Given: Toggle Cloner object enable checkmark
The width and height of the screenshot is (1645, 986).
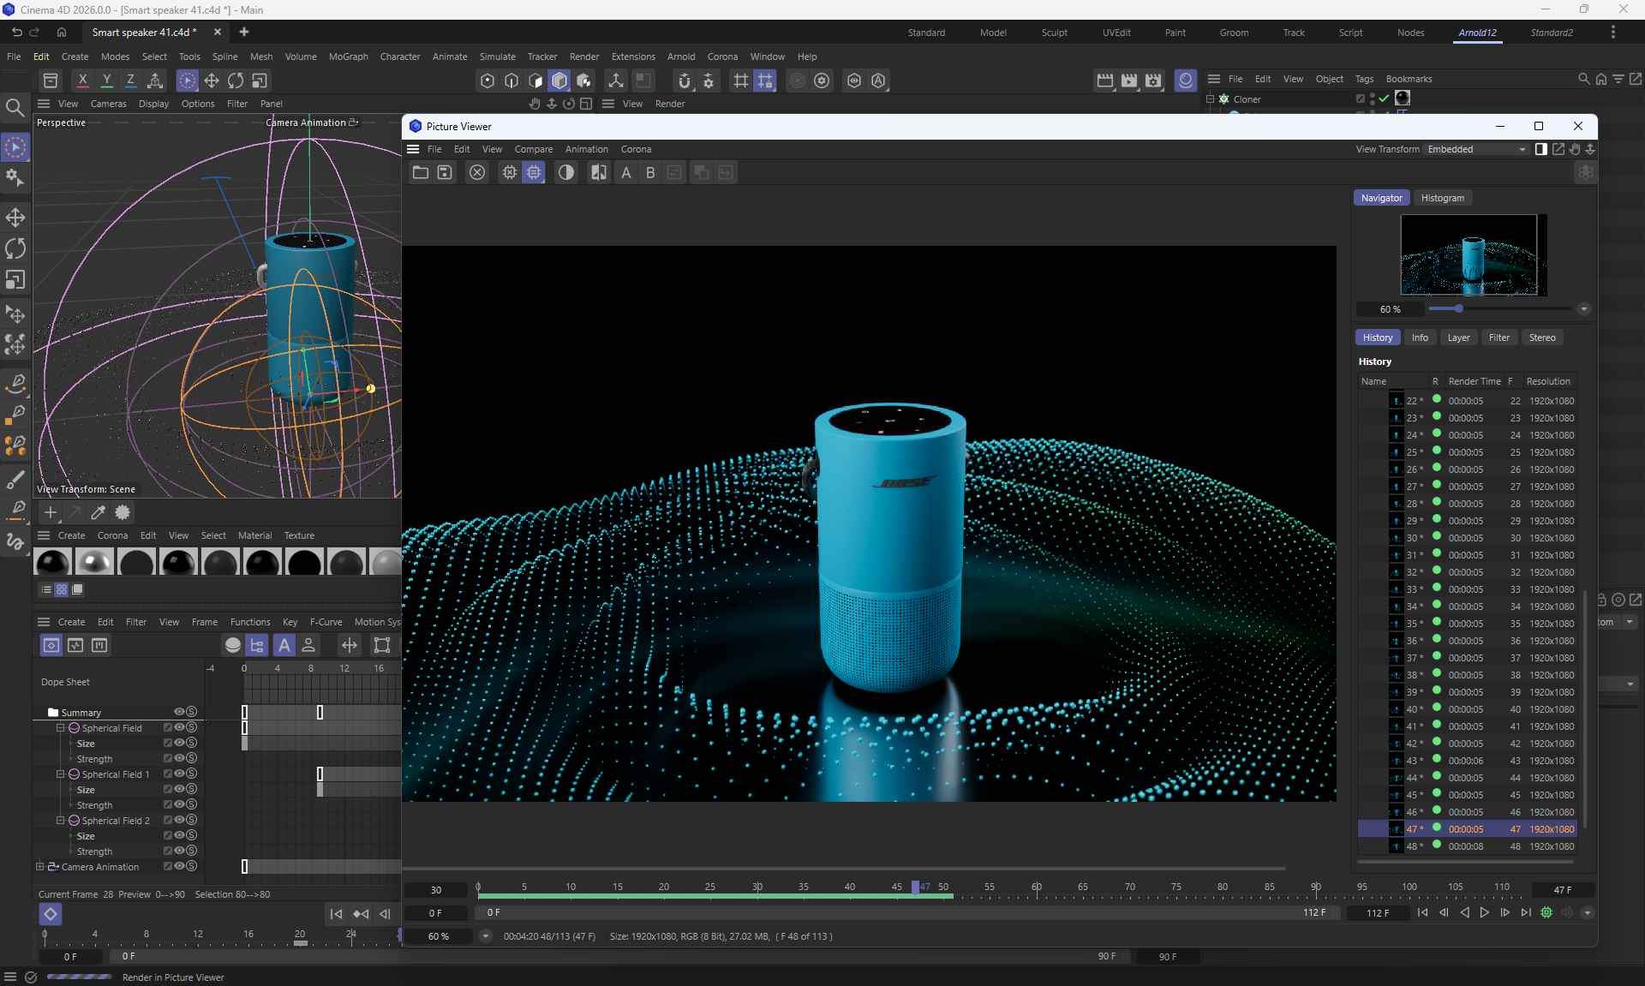Looking at the screenshot, I should tap(1384, 99).
